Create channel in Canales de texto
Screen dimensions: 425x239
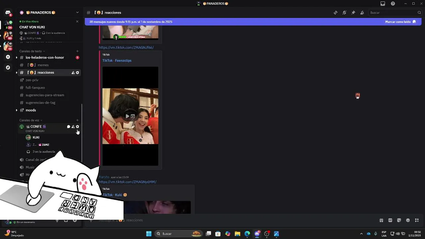point(77,51)
